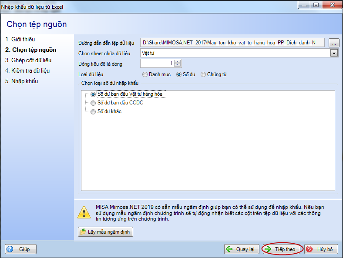Click the green right arrow icon on Tiếp theo
Viewport: 343px width, 258px height.
point(268,249)
